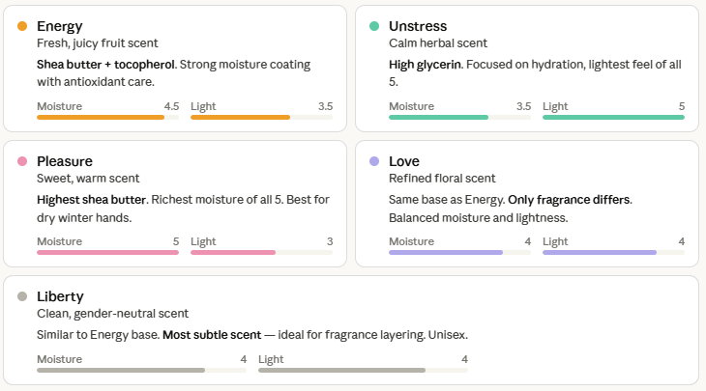Click Pleasure's pink Light bar

pos(233,252)
